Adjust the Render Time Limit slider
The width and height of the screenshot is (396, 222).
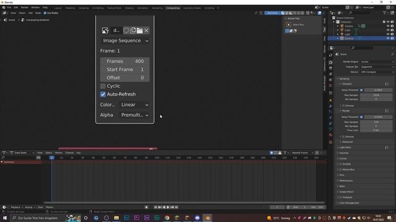coord(376,130)
